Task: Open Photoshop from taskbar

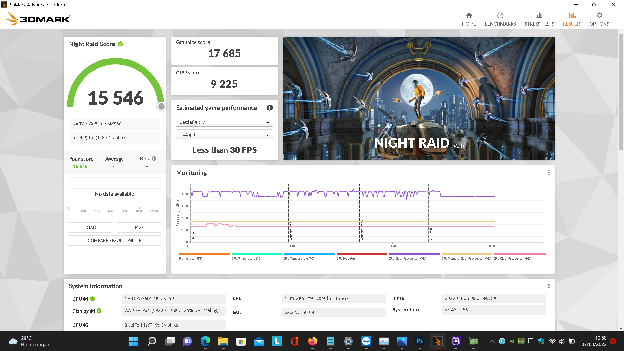Action: click(x=420, y=341)
